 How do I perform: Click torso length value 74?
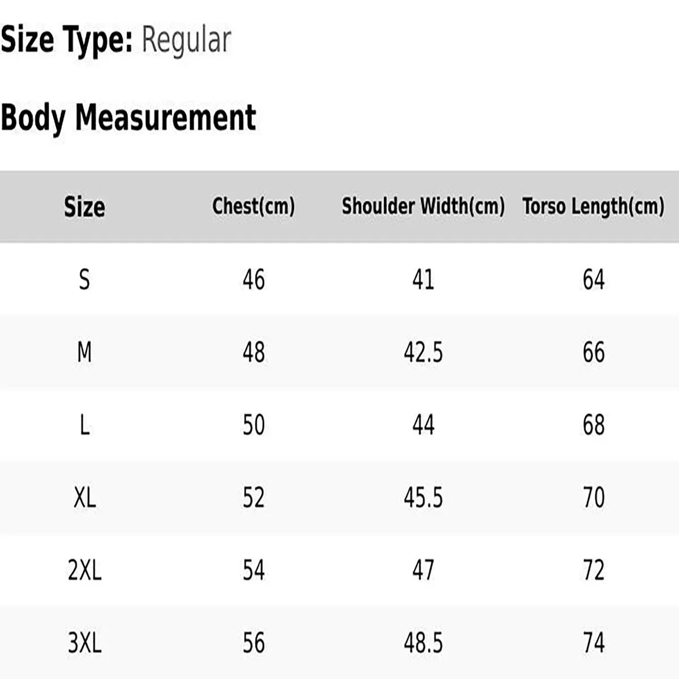[594, 643]
